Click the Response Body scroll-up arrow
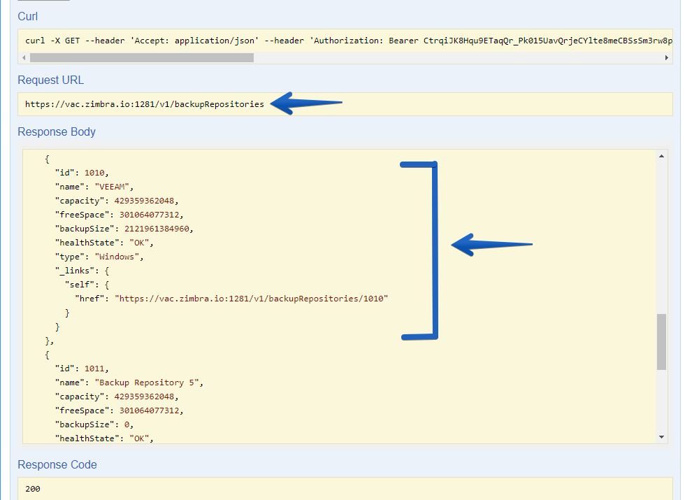This screenshot has width=685, height=500. click(x=661, y=156)
